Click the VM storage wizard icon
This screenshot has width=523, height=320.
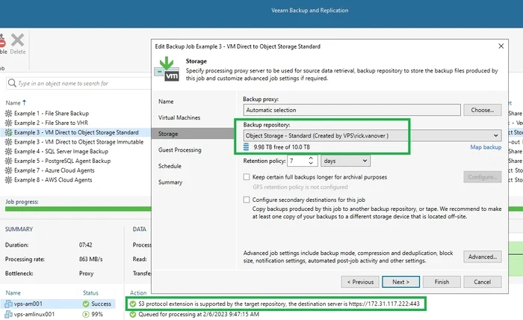tap(167, 69)
